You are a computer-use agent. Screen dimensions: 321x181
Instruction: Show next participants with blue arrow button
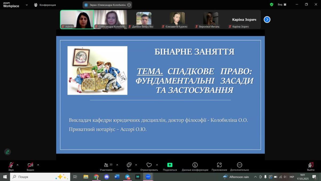[267, 20]
